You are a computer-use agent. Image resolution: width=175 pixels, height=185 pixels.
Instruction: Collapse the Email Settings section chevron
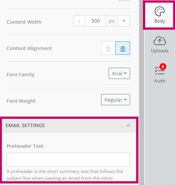[128, 126]
